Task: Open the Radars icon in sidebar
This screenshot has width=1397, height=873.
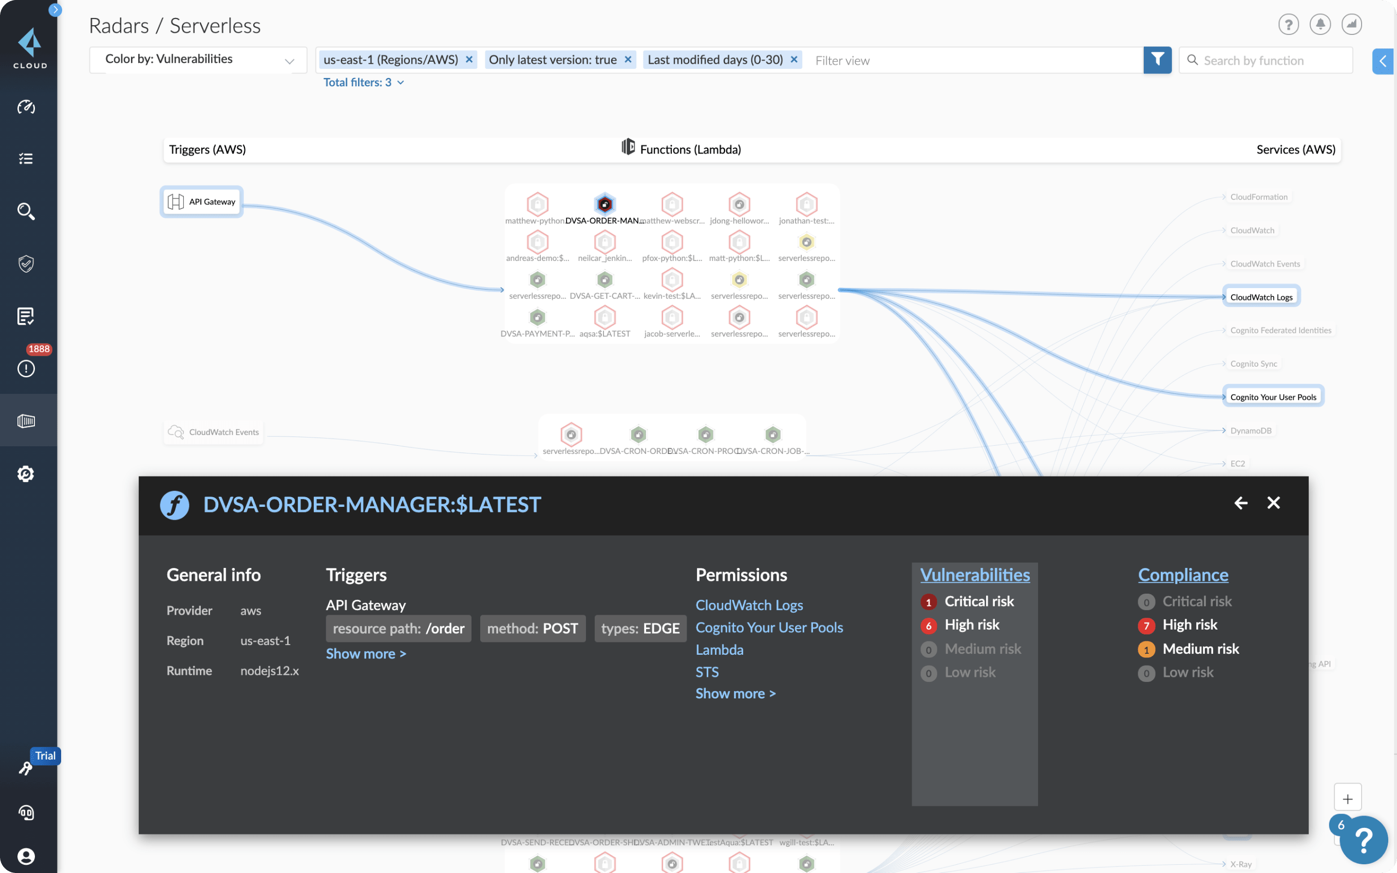Action: tap(26, 421)
